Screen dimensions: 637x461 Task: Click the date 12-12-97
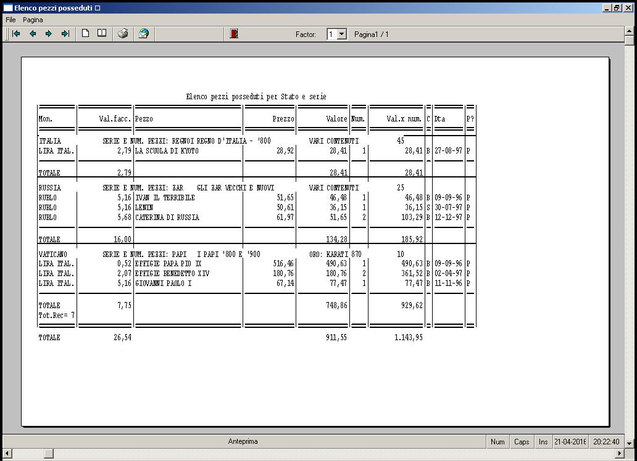(x=449, y=218)
